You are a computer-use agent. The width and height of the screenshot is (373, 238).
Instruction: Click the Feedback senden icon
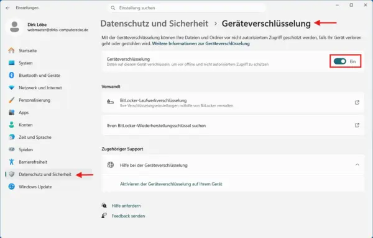tap(104, 216)
